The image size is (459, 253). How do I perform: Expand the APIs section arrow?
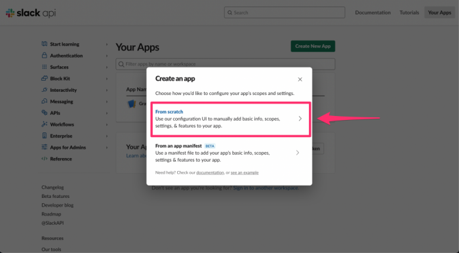[x=107, y=113]
